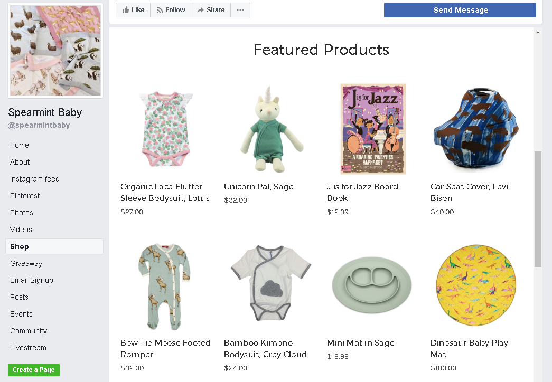Click the Like thumbs-up button

coord(133,10)
